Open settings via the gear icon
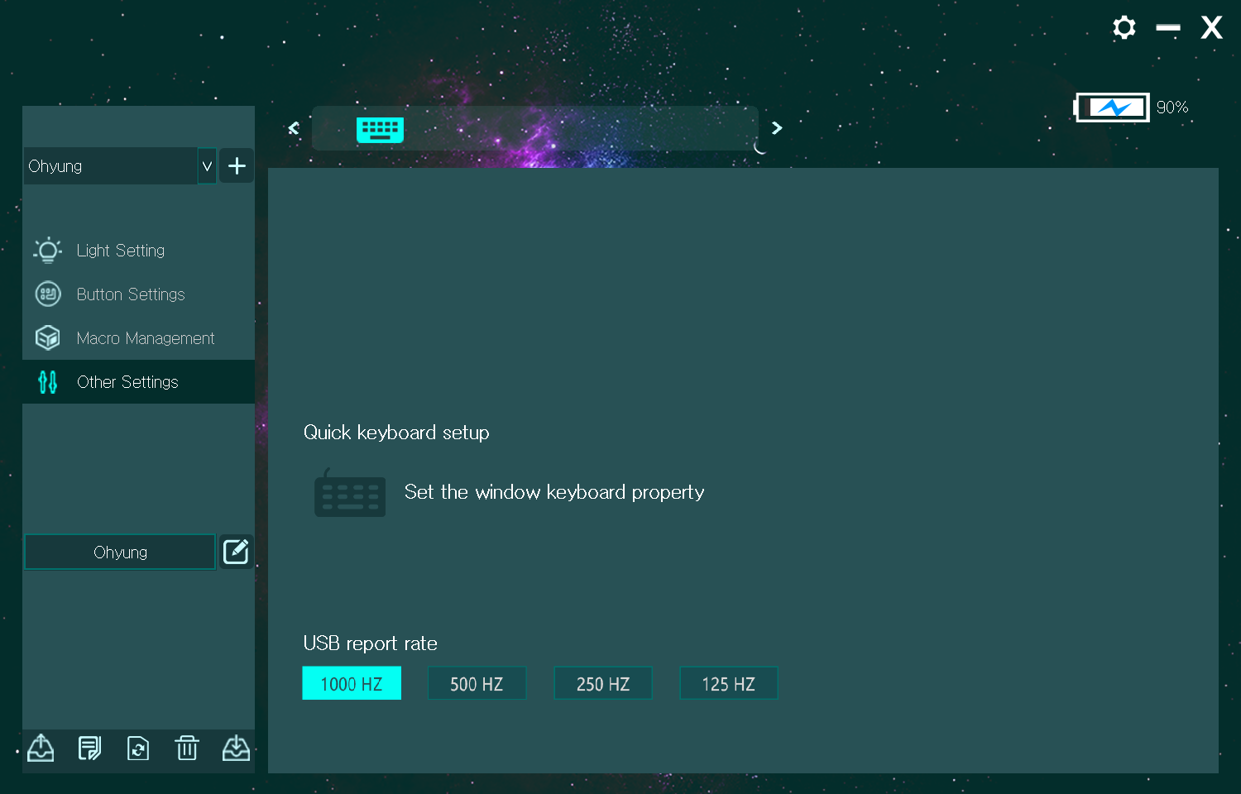The width and height of the screenshot is (1241, 794). point(1124,28)
